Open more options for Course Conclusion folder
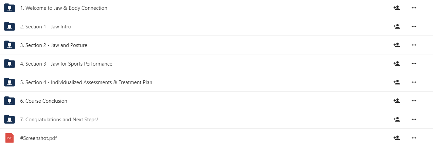Screen dimensions: 433x147 [x=414, y=101]
